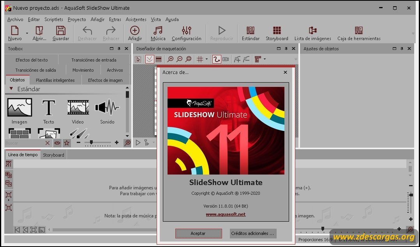The height and width of the screenshot is (247, 420).
Task: Open the Nuevo dropdown arrow
Action: tap(27, 33)
